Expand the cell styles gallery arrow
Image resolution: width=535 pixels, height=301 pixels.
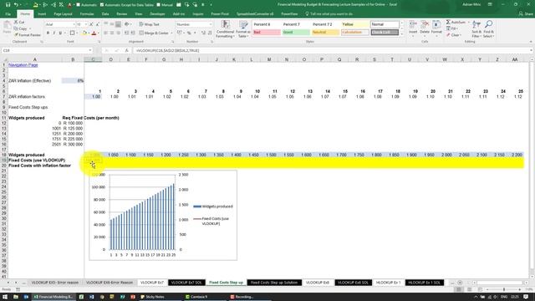(x=401, y=34)
